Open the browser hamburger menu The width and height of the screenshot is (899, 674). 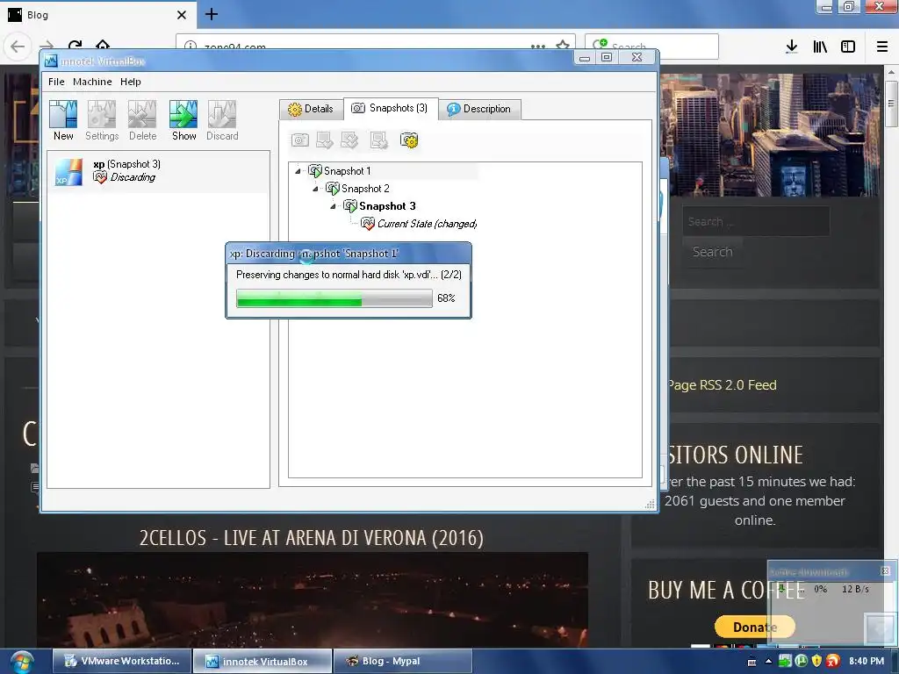coord(882,47)
